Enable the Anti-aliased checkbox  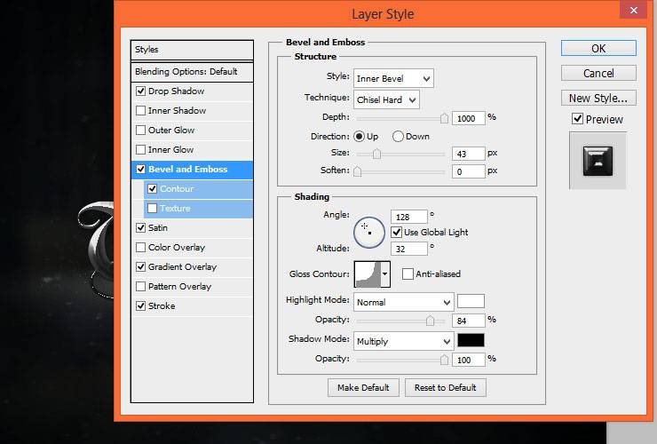(408, 274)
